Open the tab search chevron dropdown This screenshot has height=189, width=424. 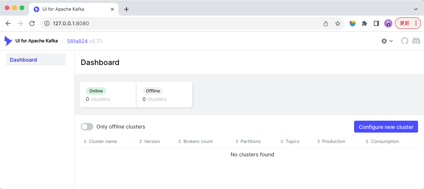(x=416, y=9)
